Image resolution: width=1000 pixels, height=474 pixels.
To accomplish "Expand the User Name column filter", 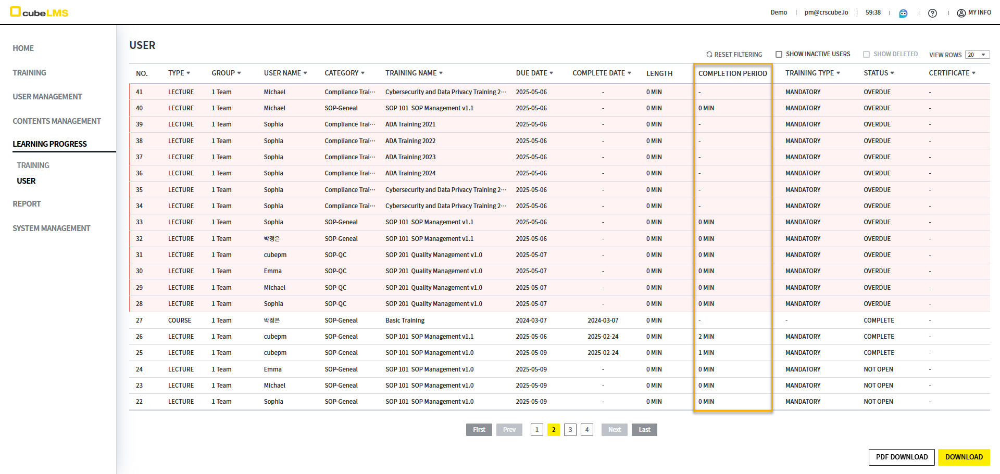I will 305,73.
